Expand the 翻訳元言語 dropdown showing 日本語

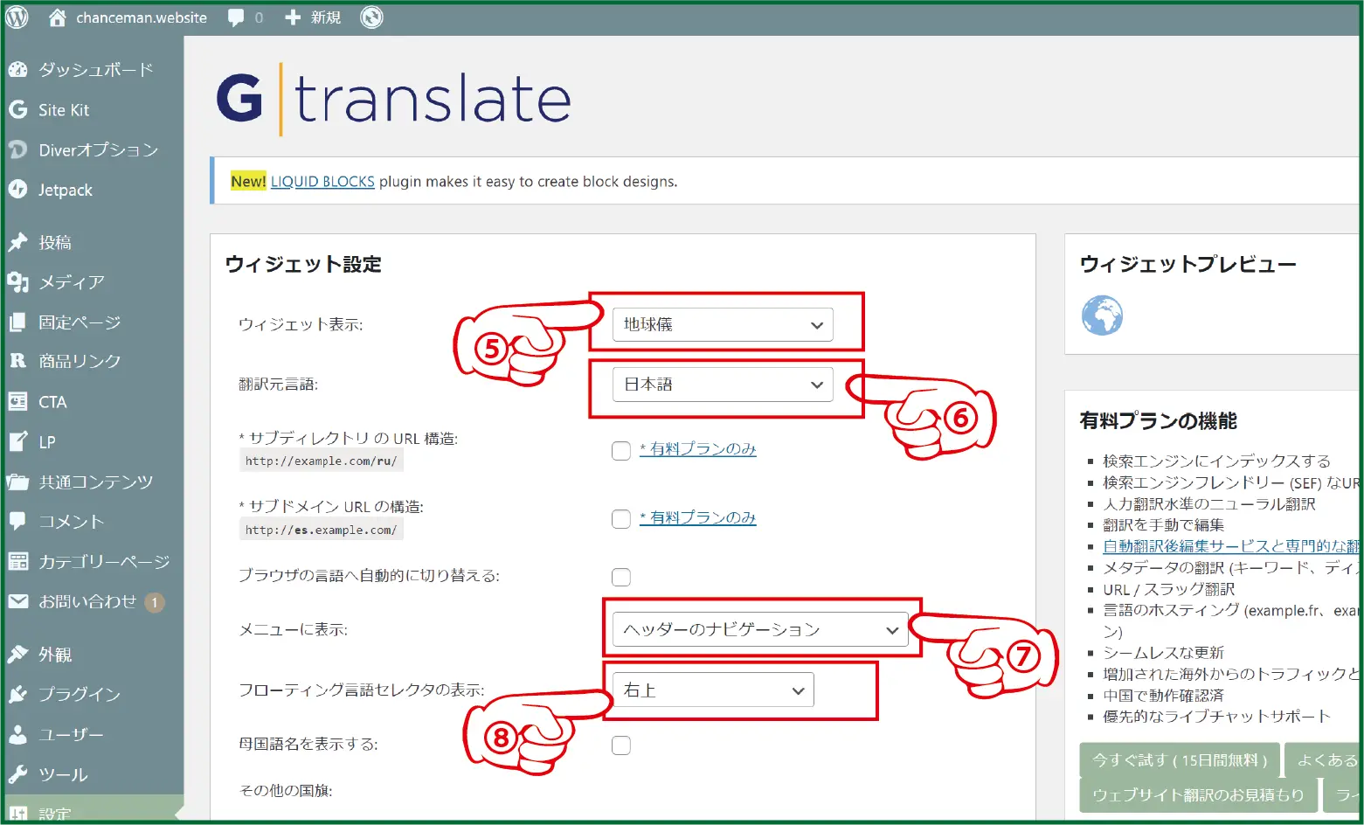point(722,385)
